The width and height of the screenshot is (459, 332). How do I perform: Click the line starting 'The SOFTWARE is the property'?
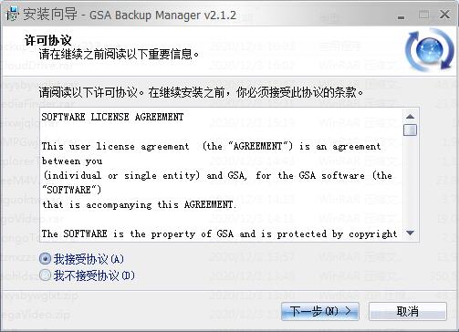point(219,233)
